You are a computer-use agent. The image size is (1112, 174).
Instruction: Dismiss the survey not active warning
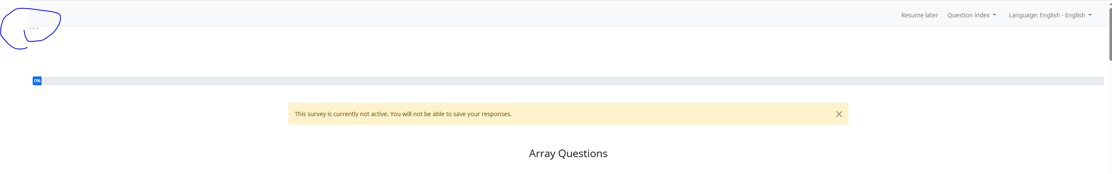838,114
